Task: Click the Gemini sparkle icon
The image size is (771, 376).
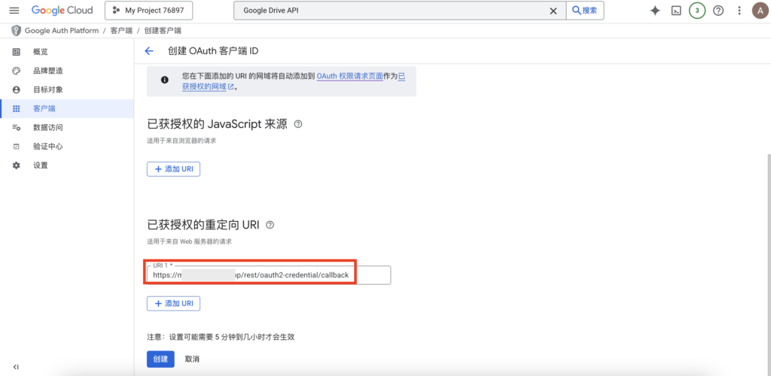Action: tap(655, 11)
